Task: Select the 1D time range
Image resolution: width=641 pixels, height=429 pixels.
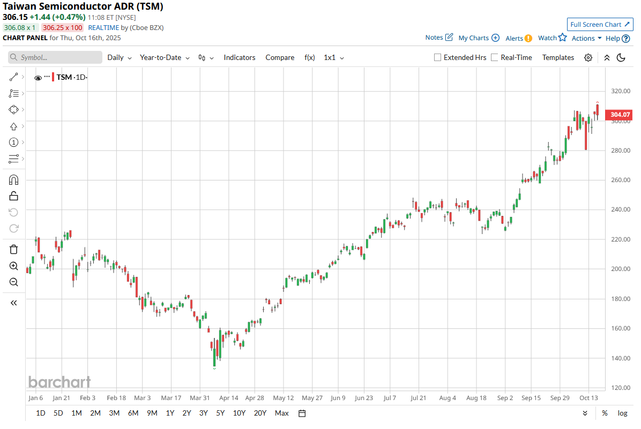Action: pos(41,413)
